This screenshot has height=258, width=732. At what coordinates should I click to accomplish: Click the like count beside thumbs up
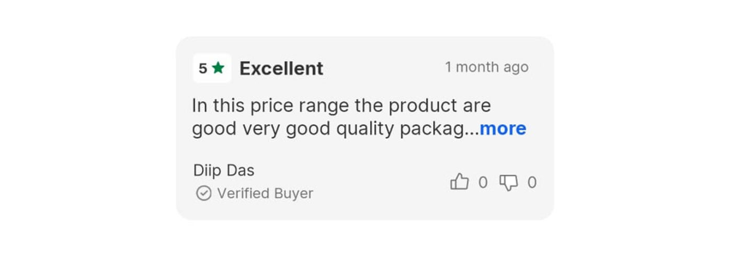(483, 182)
